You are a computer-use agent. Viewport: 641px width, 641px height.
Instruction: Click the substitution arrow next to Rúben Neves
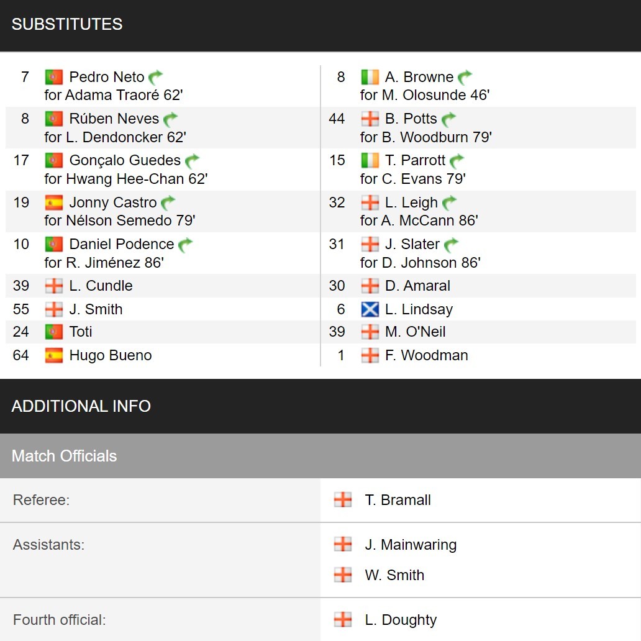[x=170, y=119]
